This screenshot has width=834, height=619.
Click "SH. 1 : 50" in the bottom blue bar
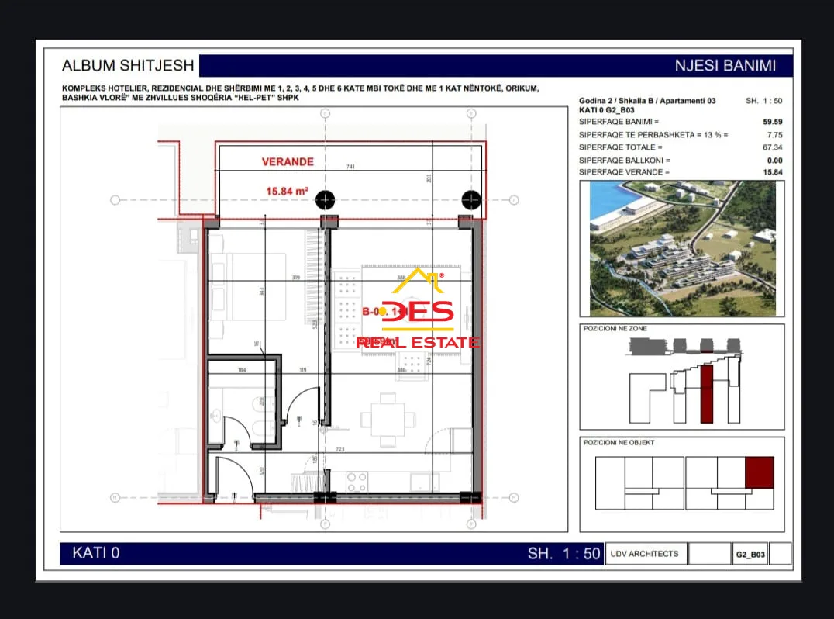[563, 554]
